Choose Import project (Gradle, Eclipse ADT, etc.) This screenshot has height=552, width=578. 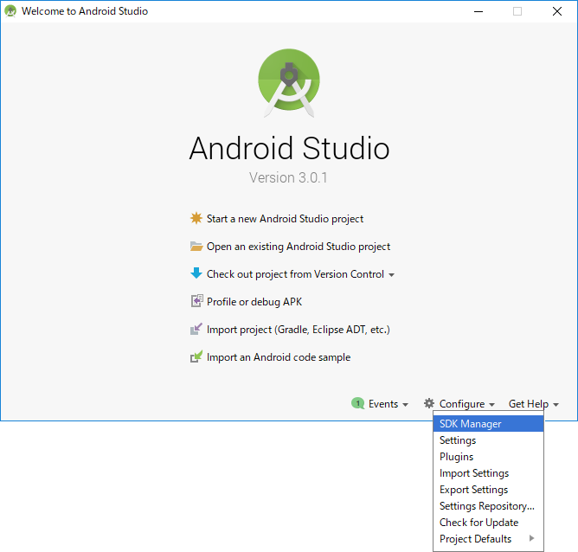point(299,330)
